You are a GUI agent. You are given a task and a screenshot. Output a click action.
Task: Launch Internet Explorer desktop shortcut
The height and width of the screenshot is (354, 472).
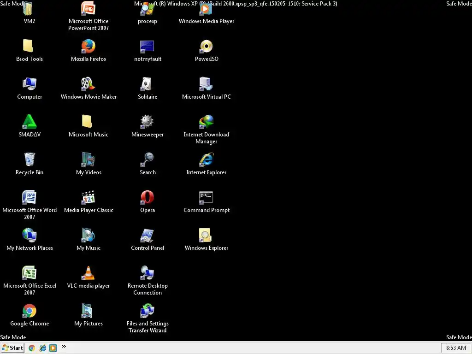coord(206,159)
